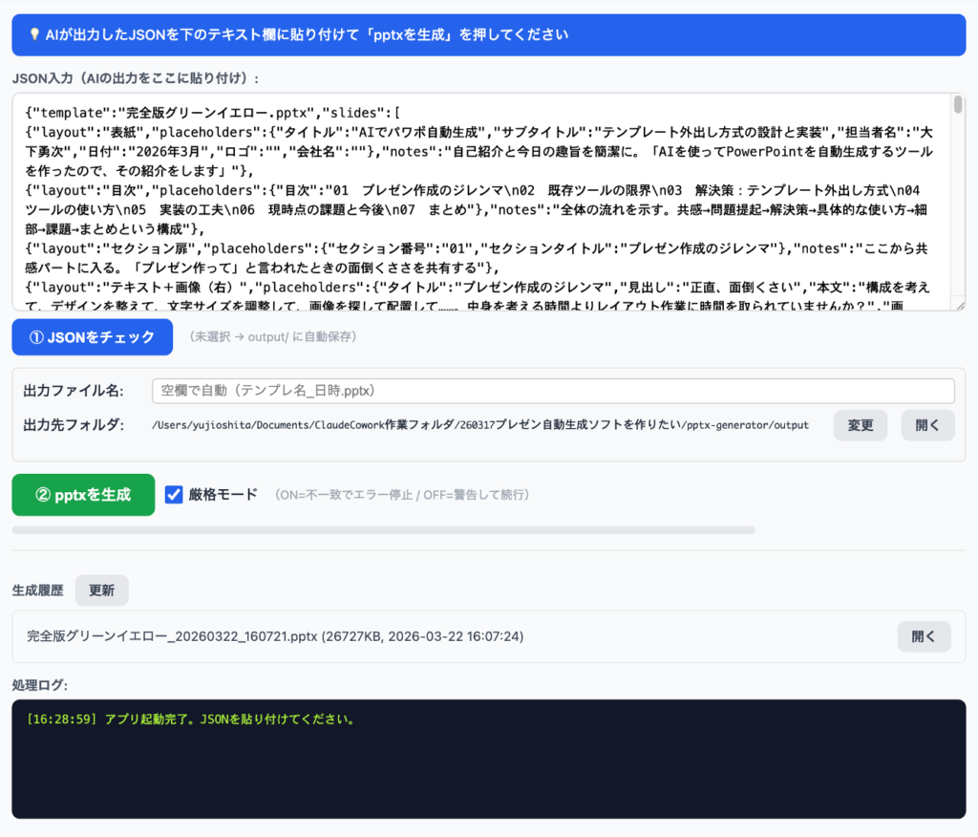Click the resize handle of the JSON text area

pos(959,305)
